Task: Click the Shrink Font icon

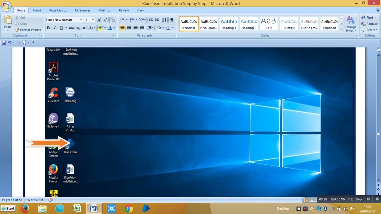Action: (105, 20)
